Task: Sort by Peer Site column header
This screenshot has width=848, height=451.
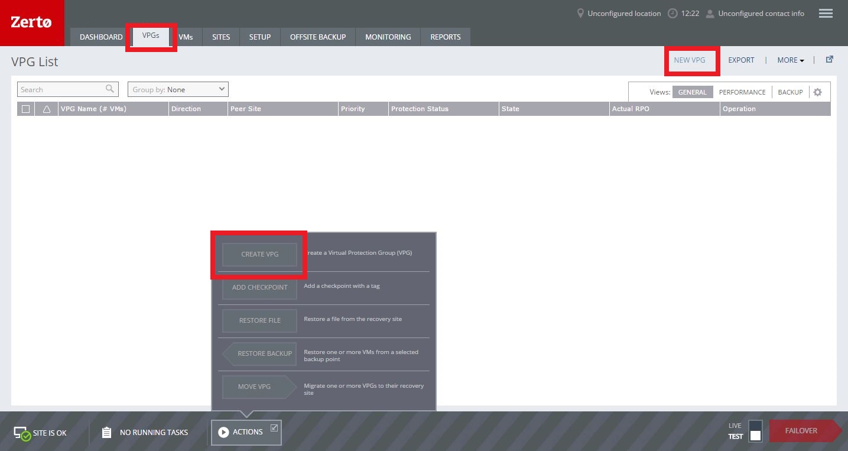Action: pyautogui.click(x=283, y=109)
